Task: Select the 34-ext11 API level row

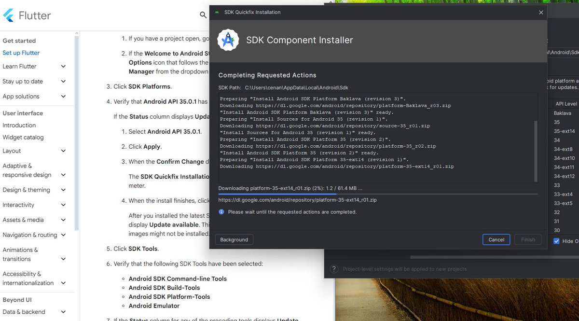Action: click(564, 167)
